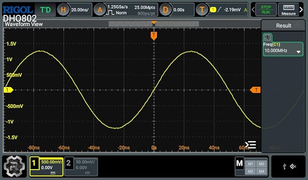
Task: Click the 10.000MHz frequency result
Action: click(x=276, y=50)
